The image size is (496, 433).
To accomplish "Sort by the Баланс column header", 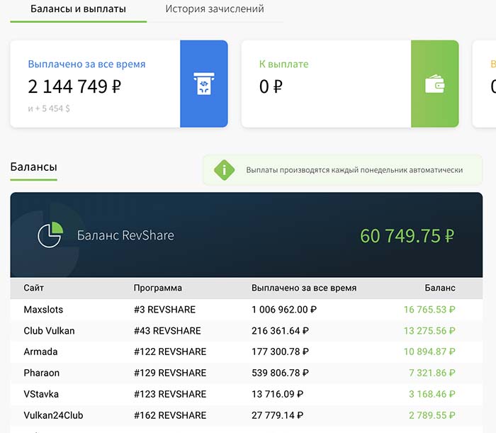I will coord(439,288).
